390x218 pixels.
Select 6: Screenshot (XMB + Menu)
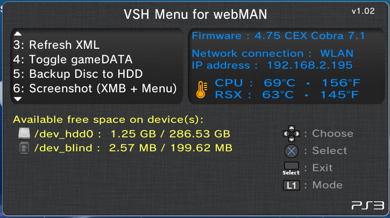pos(95,89)
